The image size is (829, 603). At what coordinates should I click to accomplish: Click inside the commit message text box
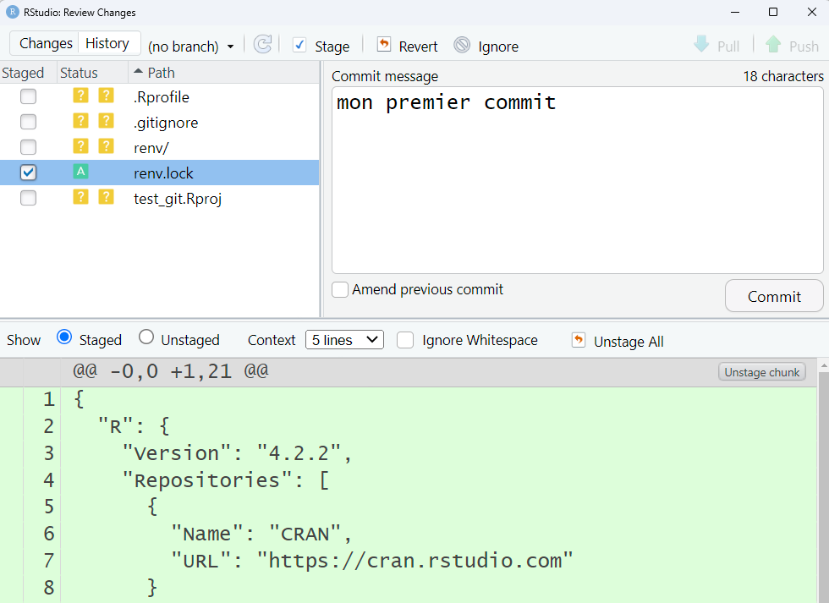578,186
